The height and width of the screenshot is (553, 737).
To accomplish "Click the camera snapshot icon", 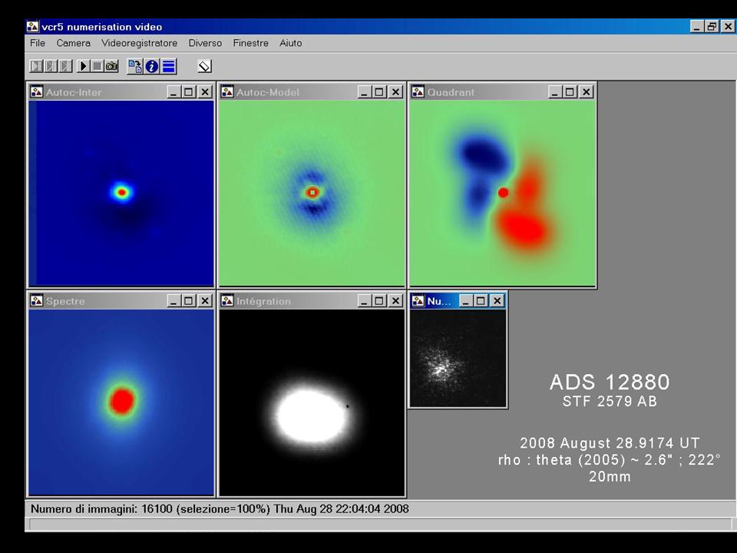I will point(111,66).
